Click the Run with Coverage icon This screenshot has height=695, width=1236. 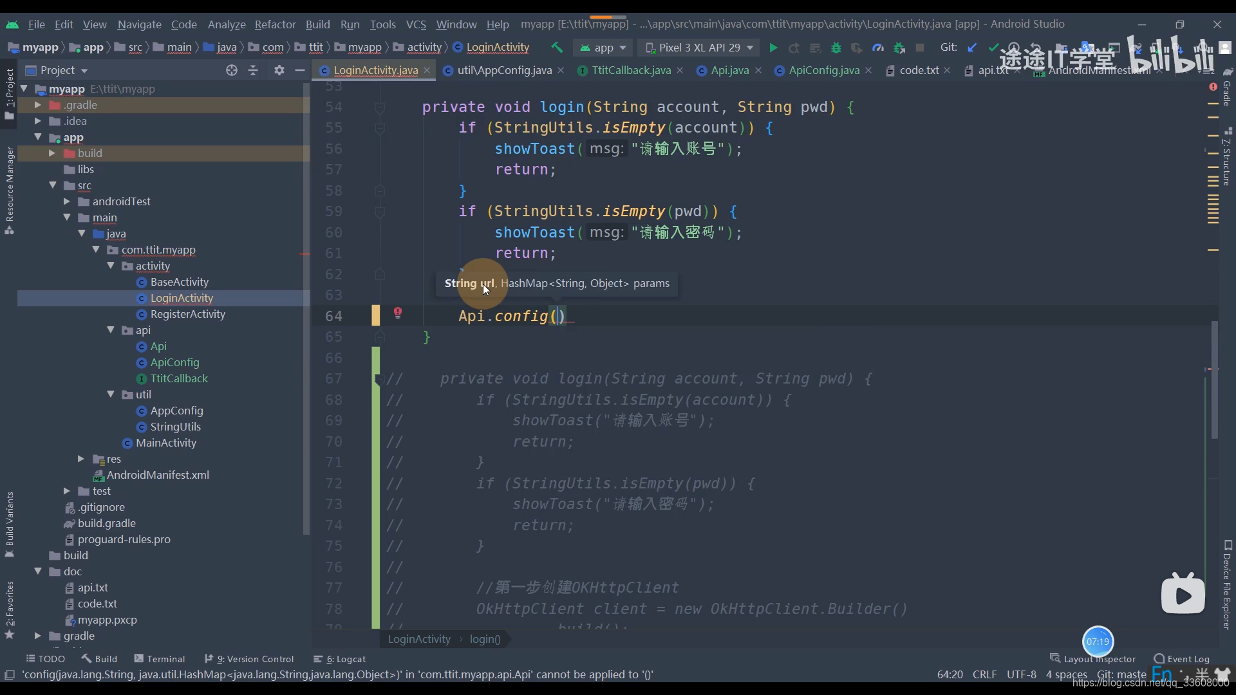coord(857,48)
